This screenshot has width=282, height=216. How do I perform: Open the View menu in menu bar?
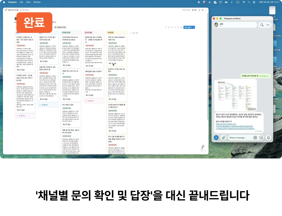point(28,2)
